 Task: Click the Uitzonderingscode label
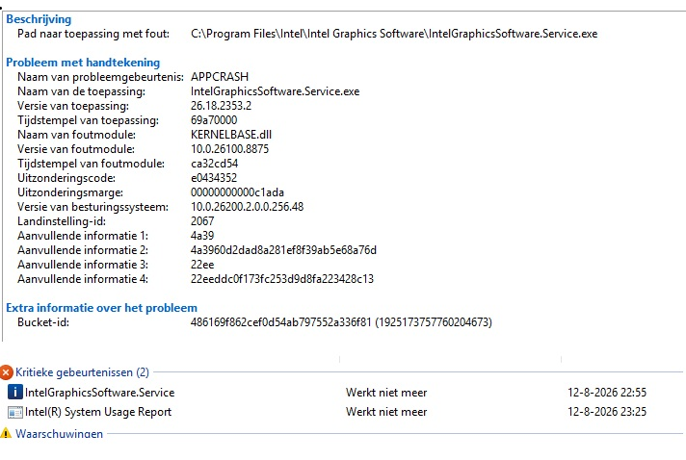(x=66, y=178)
